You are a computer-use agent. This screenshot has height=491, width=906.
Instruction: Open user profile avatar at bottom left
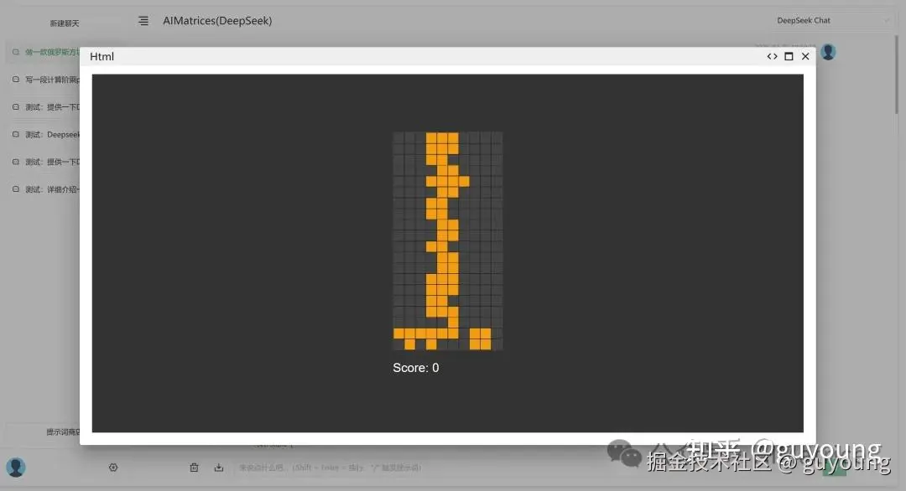pyautogui.click(x=16, y=467)
